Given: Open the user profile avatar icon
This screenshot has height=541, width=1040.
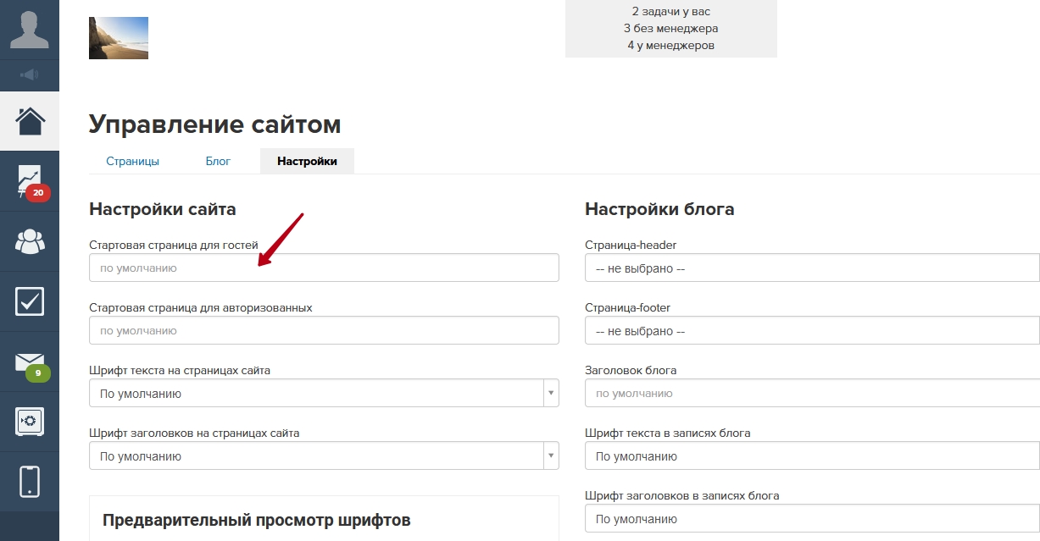Looking at the screenshot, I should (x=30, y=29).
